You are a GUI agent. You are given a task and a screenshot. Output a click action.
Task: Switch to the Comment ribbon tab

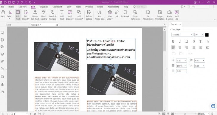tap(57, 7)
